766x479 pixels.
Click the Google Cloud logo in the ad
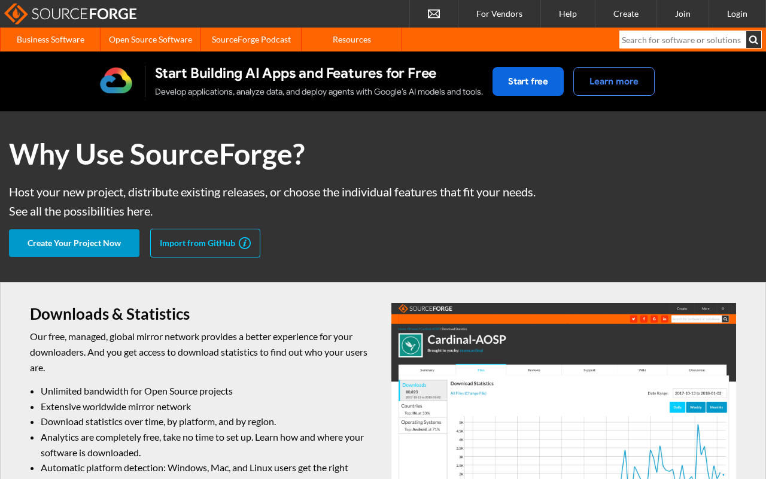click(x=116, y=81)
